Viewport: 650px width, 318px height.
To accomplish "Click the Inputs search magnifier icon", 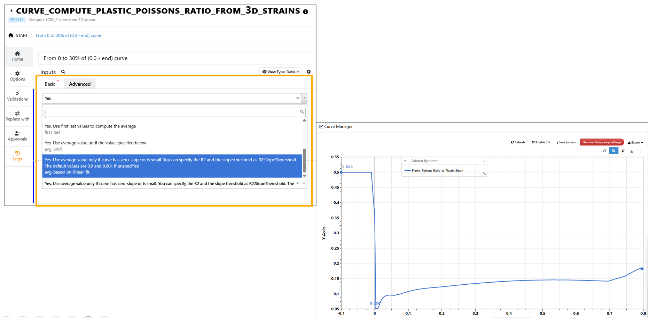I will pos(63,72).
